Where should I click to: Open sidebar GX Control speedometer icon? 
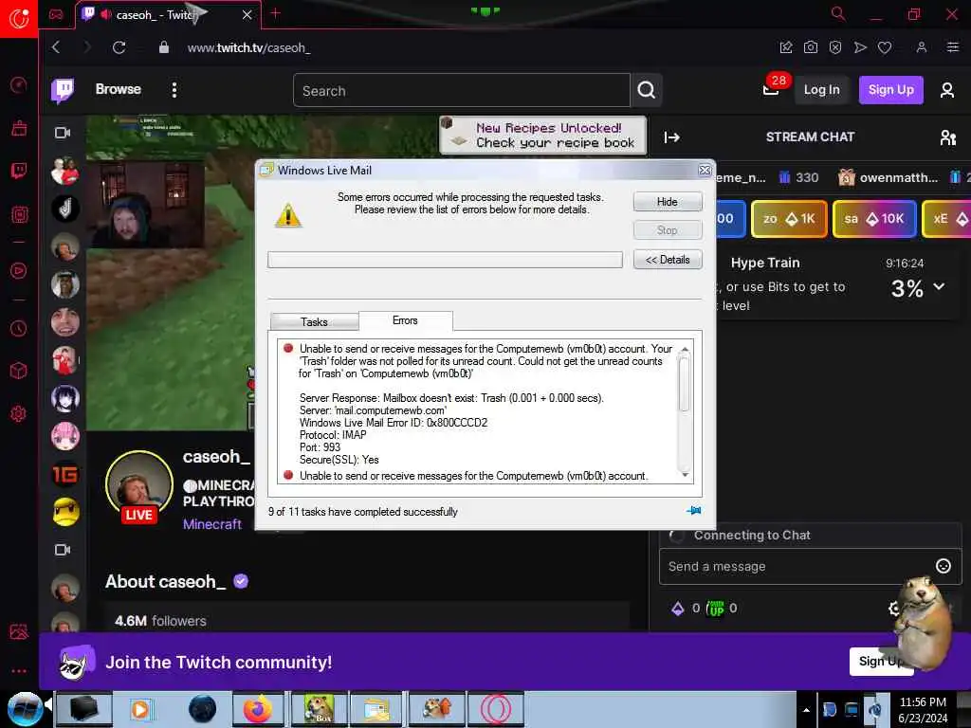click(x=19, y=84)
